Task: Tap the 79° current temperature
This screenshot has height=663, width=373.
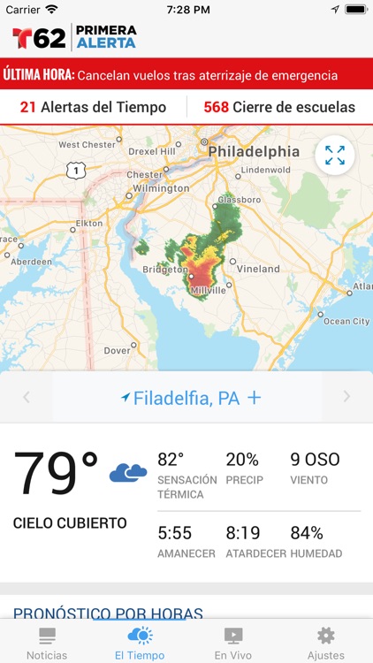Action: (57, 473)
